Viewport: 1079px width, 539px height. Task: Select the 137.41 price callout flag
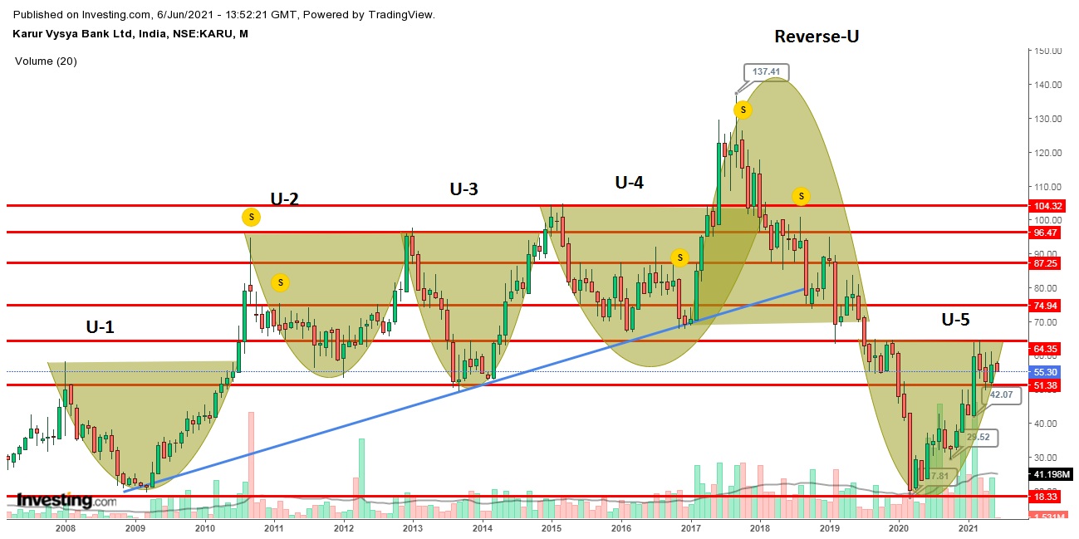(x=764, y=73)
